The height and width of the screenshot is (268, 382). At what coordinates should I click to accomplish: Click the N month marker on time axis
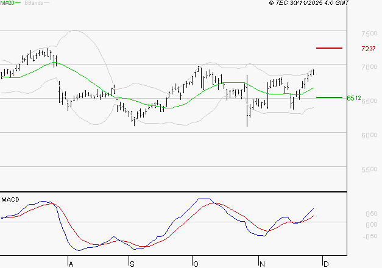pyautogui.click(x=262, y=264)
